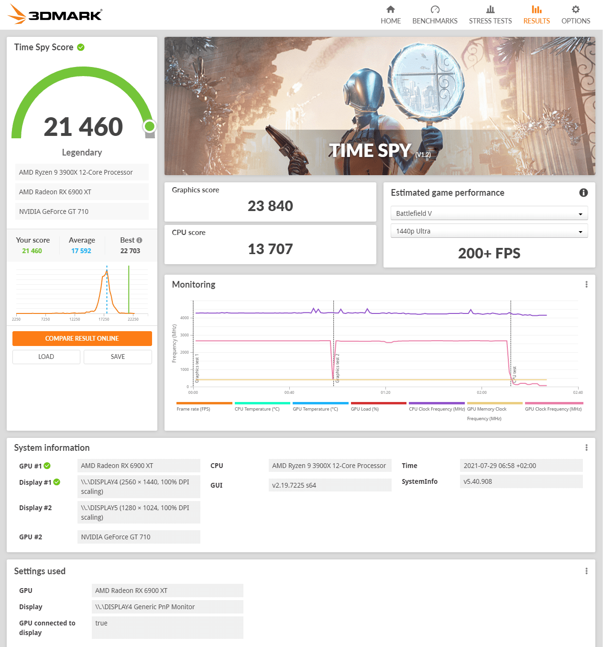Click the info icon in Estimated game performance
603x647 pixels.
click(583, 192)
